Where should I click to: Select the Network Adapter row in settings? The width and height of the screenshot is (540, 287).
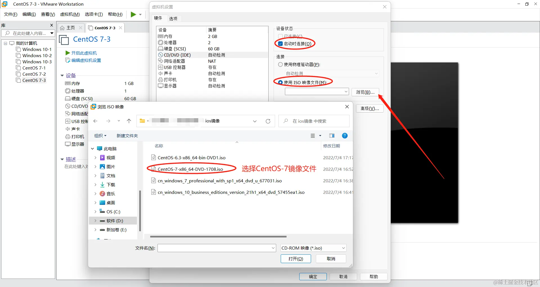212,61
